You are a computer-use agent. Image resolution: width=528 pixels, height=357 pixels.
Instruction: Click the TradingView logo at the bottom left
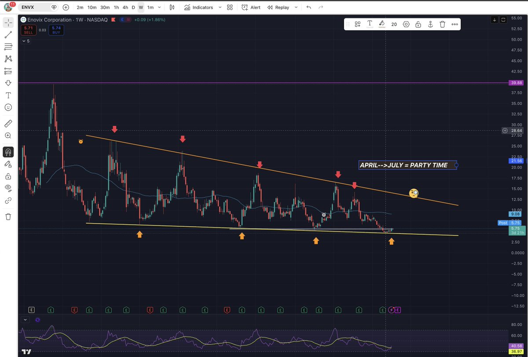pyautogui.click(x=27, y=352)
